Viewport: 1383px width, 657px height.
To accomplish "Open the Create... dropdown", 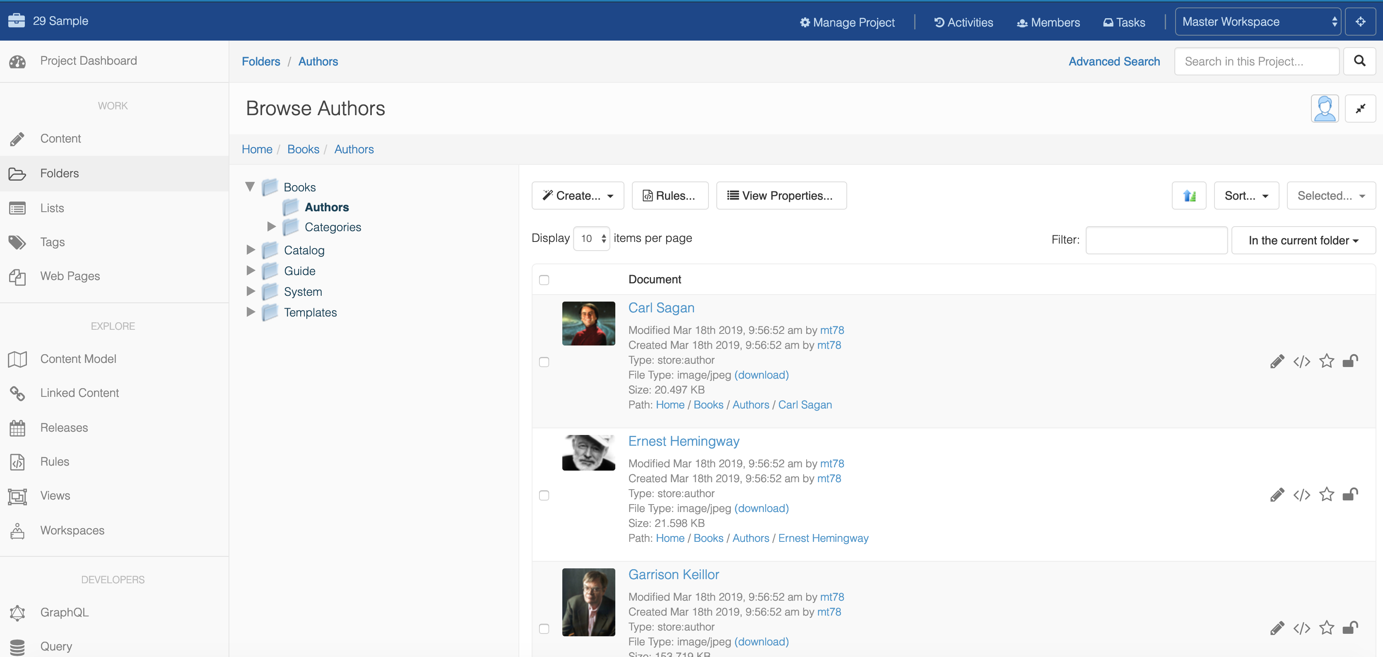I will click(578, 196).
